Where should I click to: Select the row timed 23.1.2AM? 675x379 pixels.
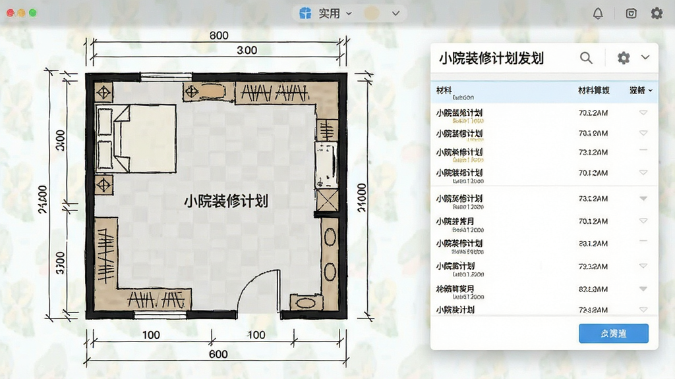coord(544,246)
